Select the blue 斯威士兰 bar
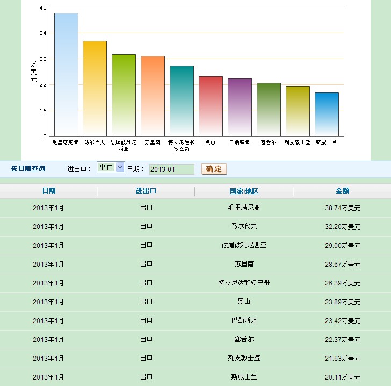The width and height of the screenshot is (391, 386). click(327, 114)
